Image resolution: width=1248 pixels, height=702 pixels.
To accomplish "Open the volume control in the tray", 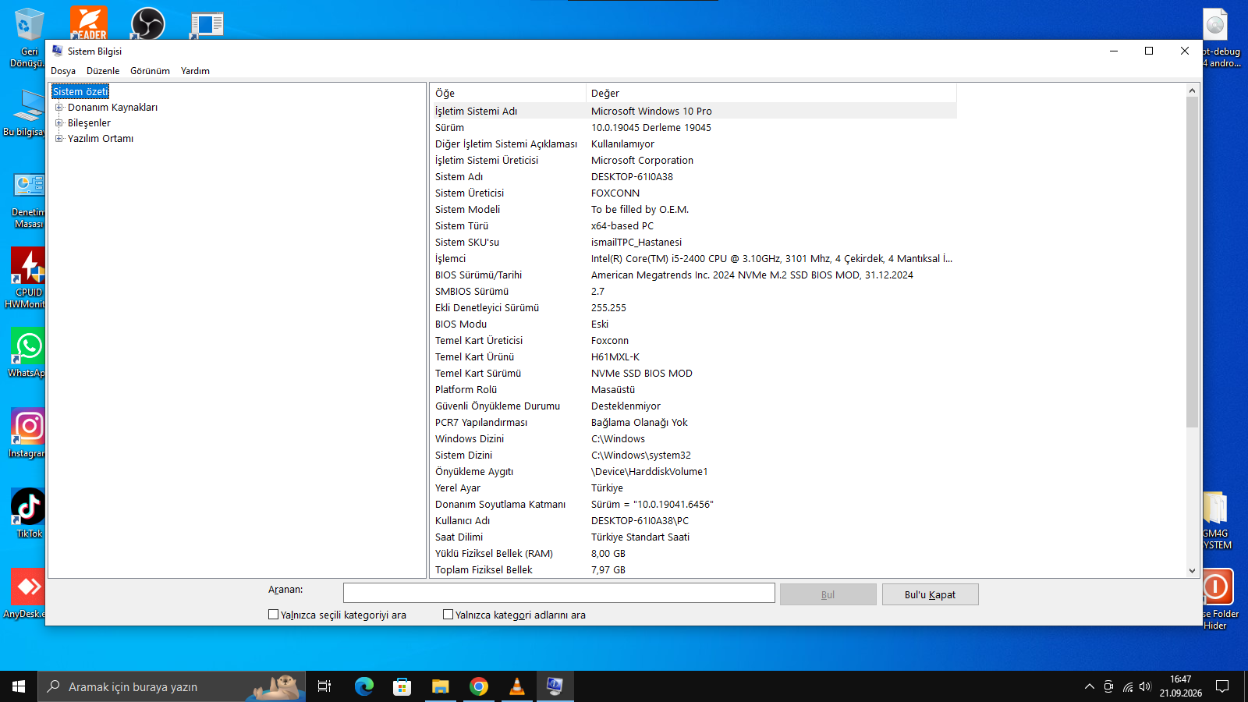I will click(1145, 686).
